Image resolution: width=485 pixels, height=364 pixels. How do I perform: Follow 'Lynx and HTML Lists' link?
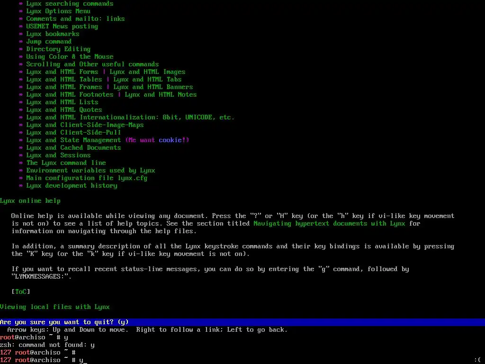tap(62, 102)
